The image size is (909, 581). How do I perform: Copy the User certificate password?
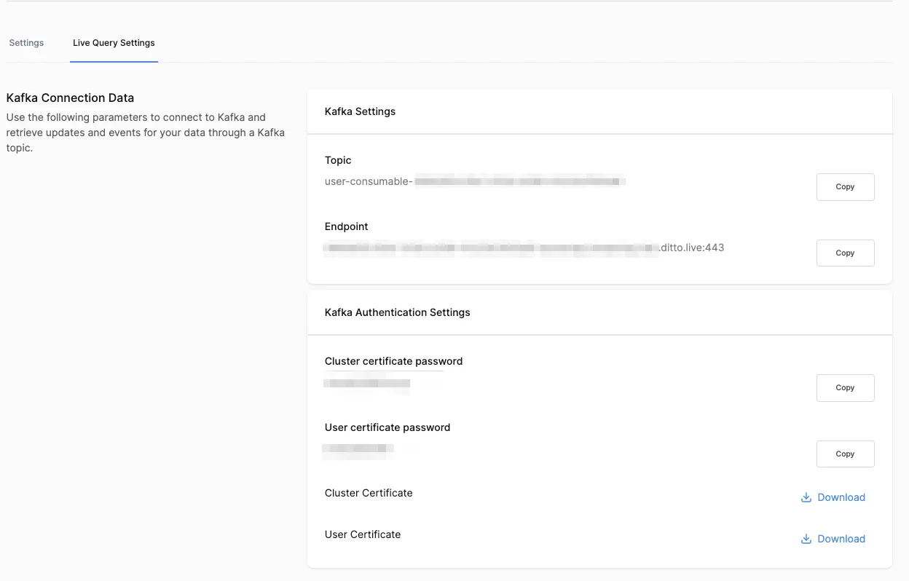click(x=845, y=454)
